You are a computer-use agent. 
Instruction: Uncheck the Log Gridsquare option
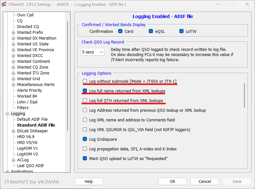click(x=85, y=139)
